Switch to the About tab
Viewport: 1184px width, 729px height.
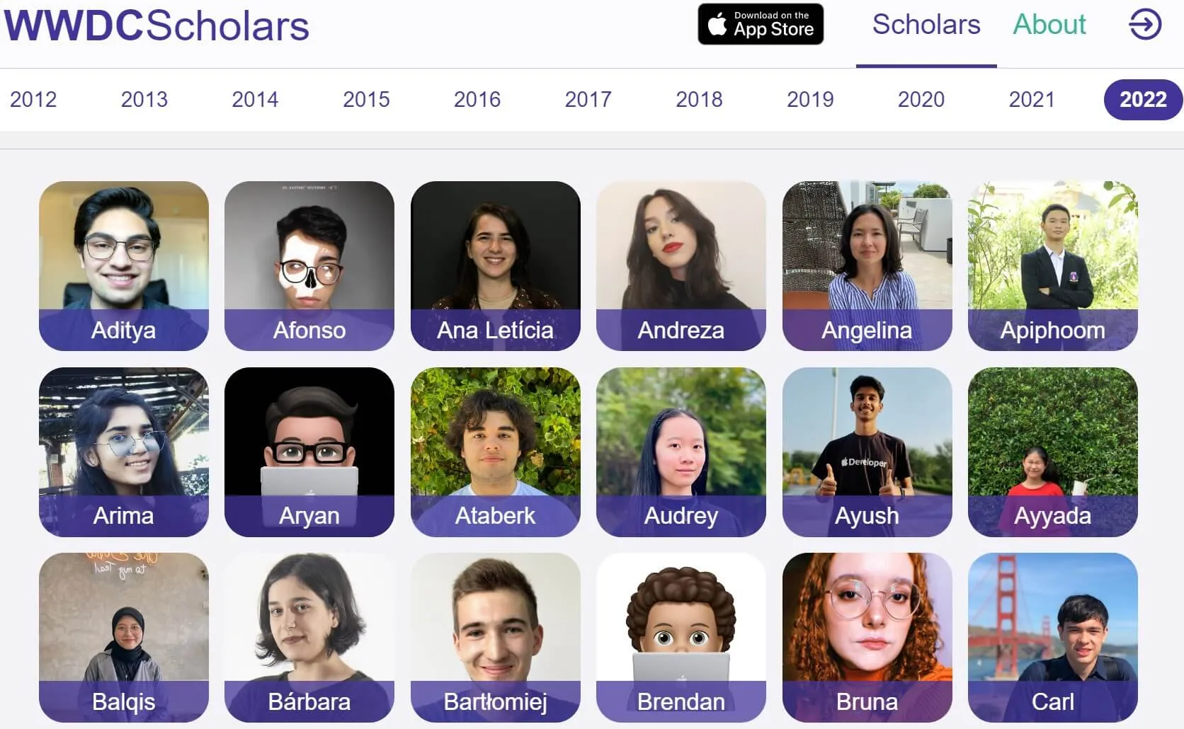pyautogui.click(x=1049, y=25)
